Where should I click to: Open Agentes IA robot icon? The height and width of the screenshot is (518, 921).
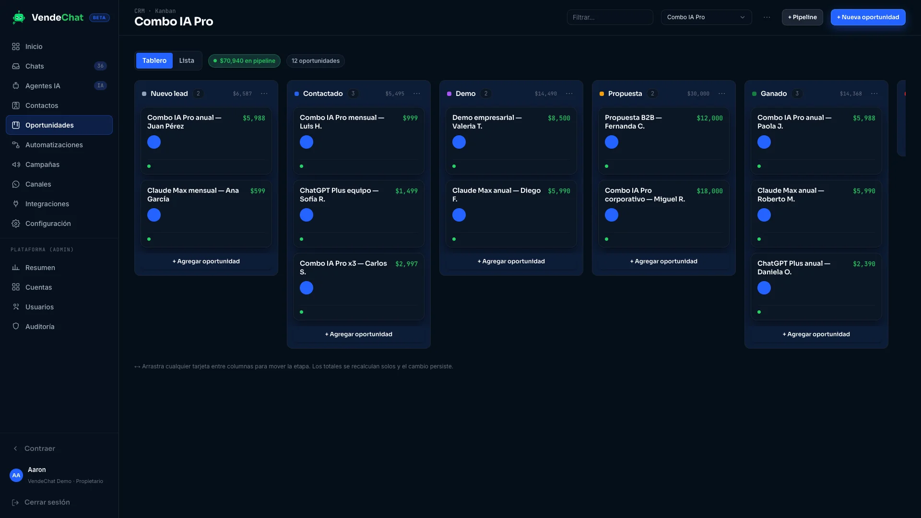16,86
